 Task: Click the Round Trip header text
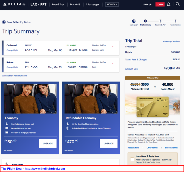58,4
